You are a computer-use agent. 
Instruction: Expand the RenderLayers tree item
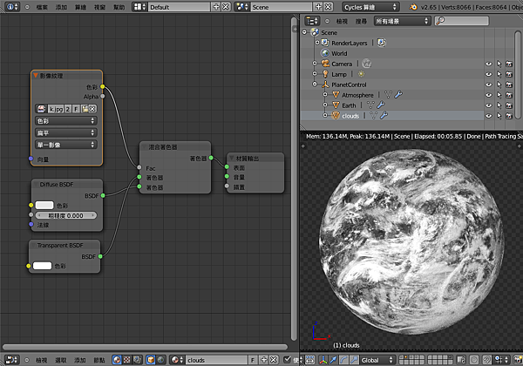point(317,43)
